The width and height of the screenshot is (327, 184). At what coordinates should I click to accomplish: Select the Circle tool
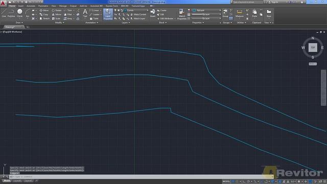pos(19,13)
